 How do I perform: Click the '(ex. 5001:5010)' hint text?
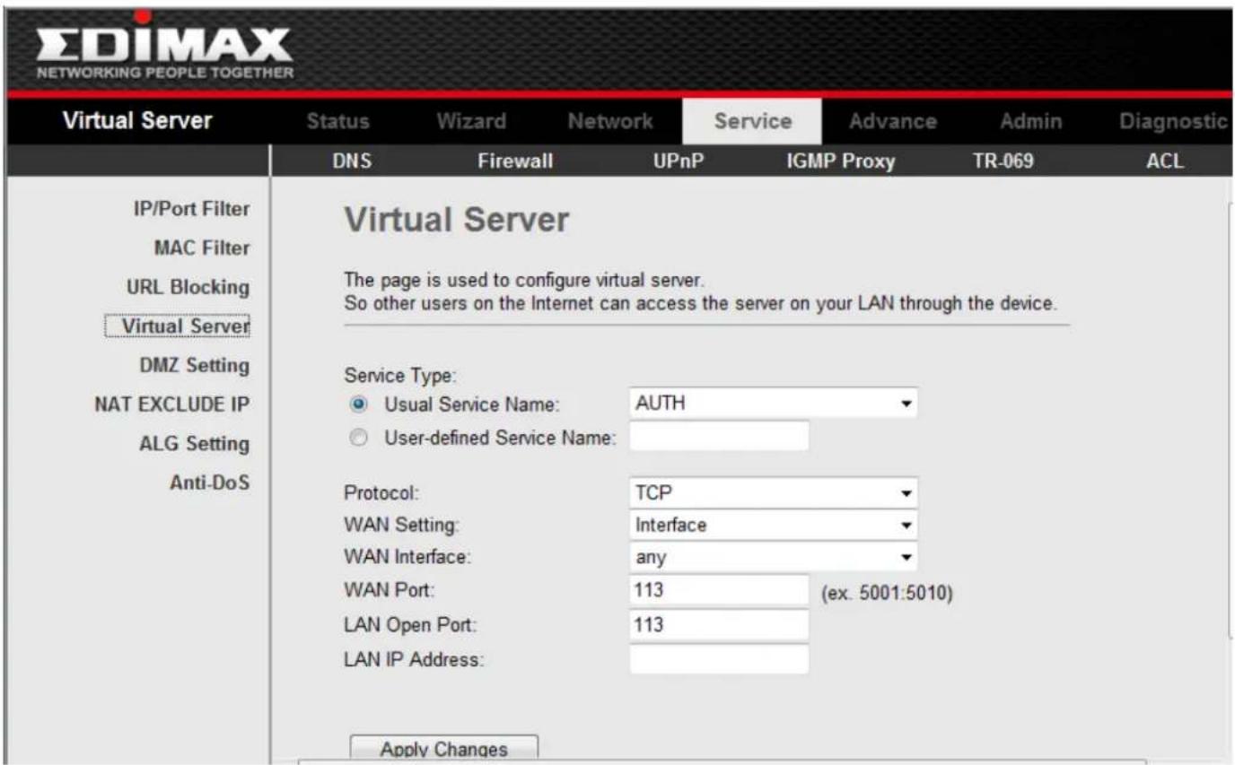click(886, 592)
